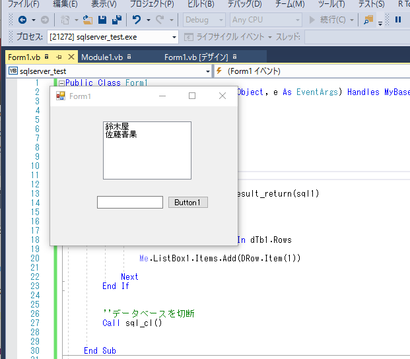Screen dimensions: 410x359
Task: Open the デバッグ(D) menu
Action: [244, 4]
